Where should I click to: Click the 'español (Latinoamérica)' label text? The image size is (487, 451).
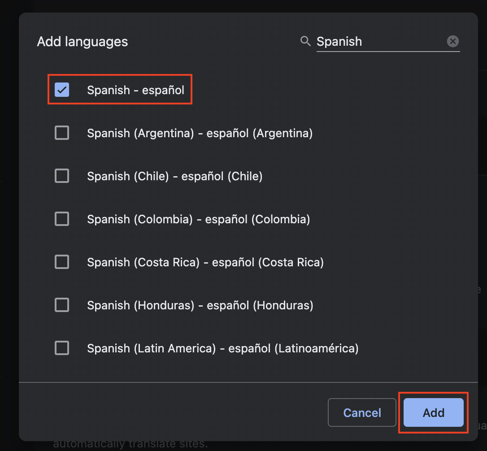tap(294, 348)
